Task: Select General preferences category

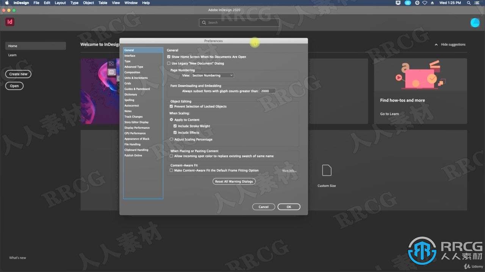Action: [x=143, y=50]
